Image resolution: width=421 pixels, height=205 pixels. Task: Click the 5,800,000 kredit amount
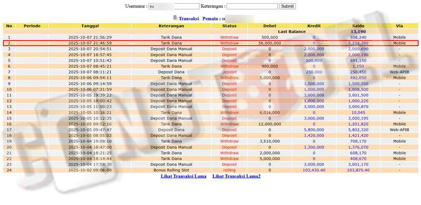point(314,130)
